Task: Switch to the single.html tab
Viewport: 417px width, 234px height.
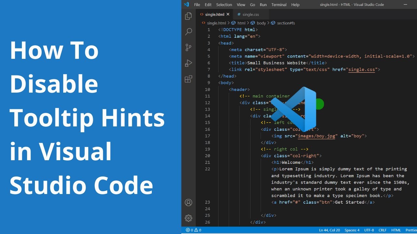Action: coord(214,14)
